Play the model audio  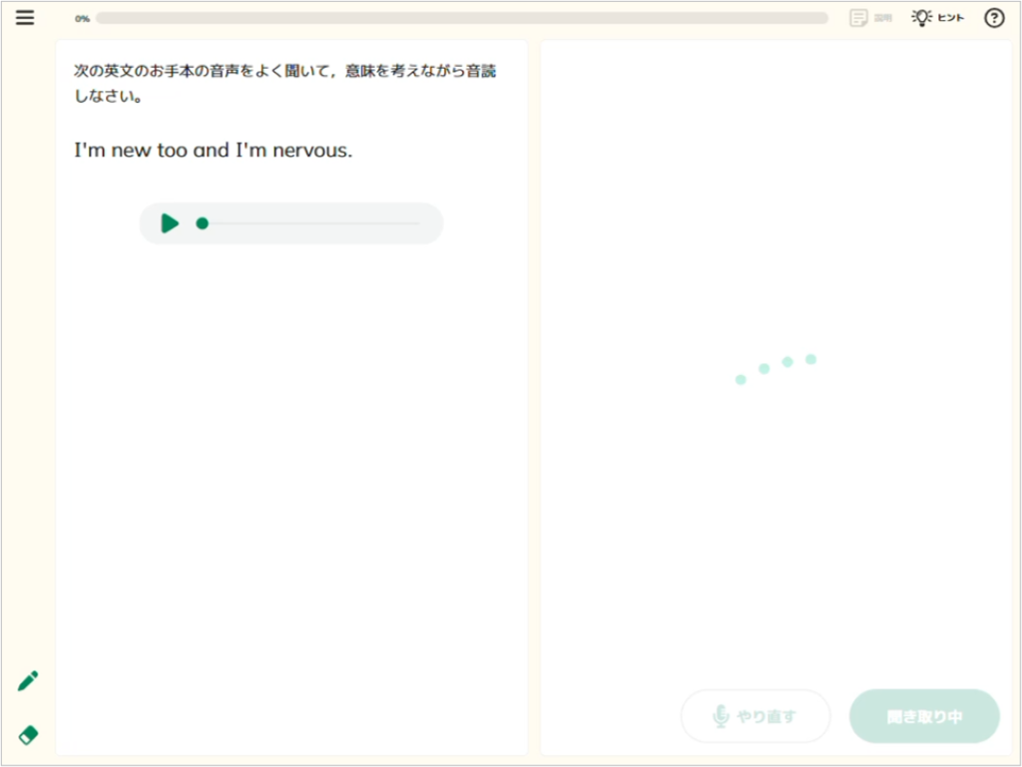tap(170, 223)
